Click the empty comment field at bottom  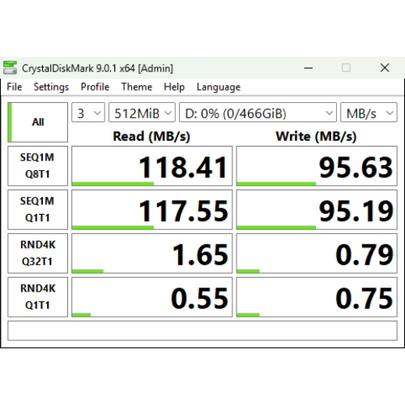(x=202, y=330)
